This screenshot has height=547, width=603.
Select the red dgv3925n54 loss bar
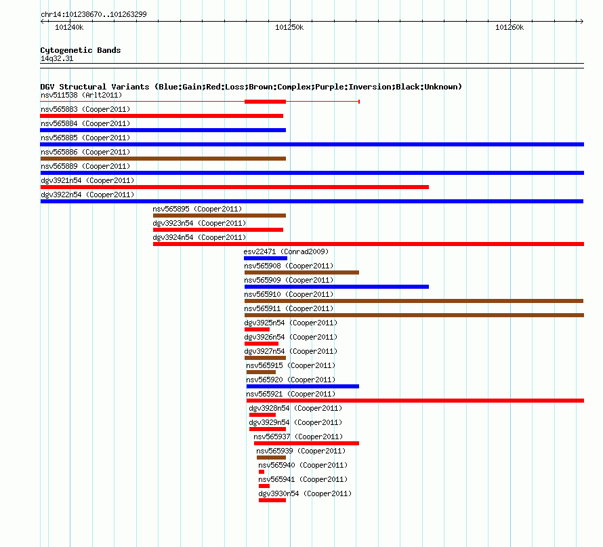click(257, 329)
